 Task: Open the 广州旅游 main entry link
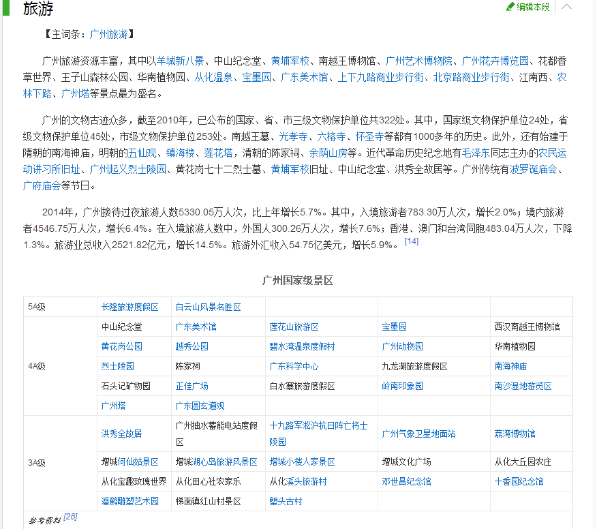coord(109,34)
